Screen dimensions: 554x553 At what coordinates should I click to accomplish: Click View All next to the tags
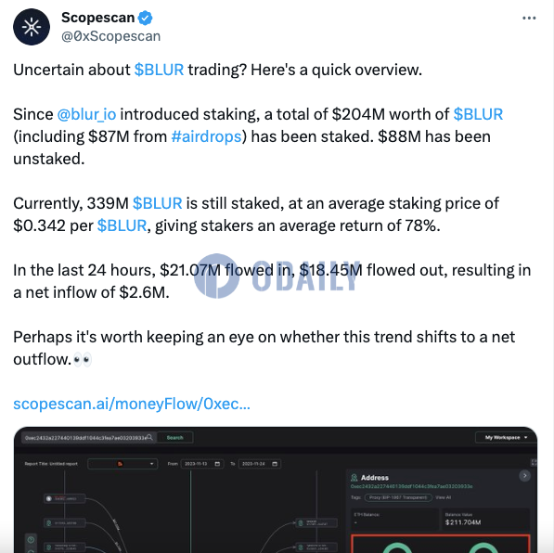click(x=443, y=497)
